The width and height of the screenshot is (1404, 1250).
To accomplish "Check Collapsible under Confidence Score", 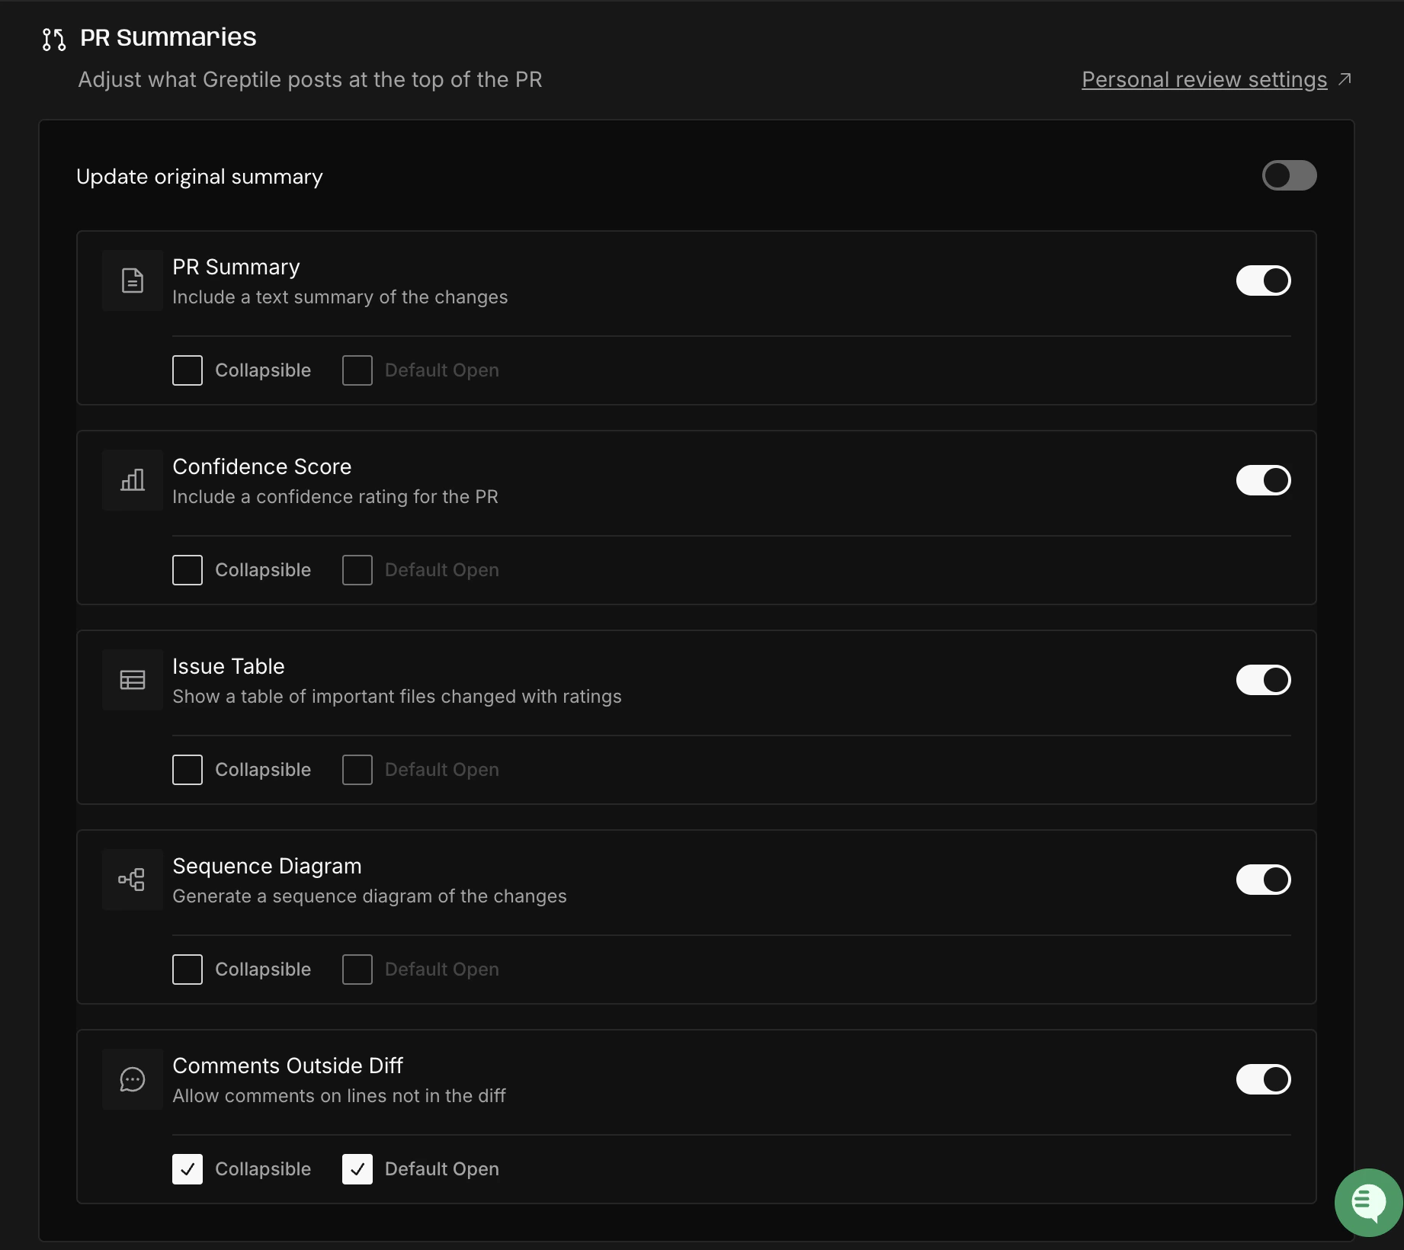I will [x=187, y=569].
